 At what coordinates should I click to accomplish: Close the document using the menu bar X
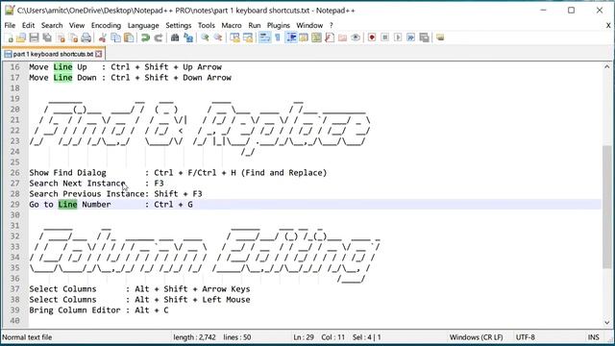(608, 25)
